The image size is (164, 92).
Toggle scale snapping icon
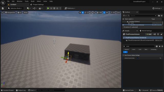(x=111, y=13)
